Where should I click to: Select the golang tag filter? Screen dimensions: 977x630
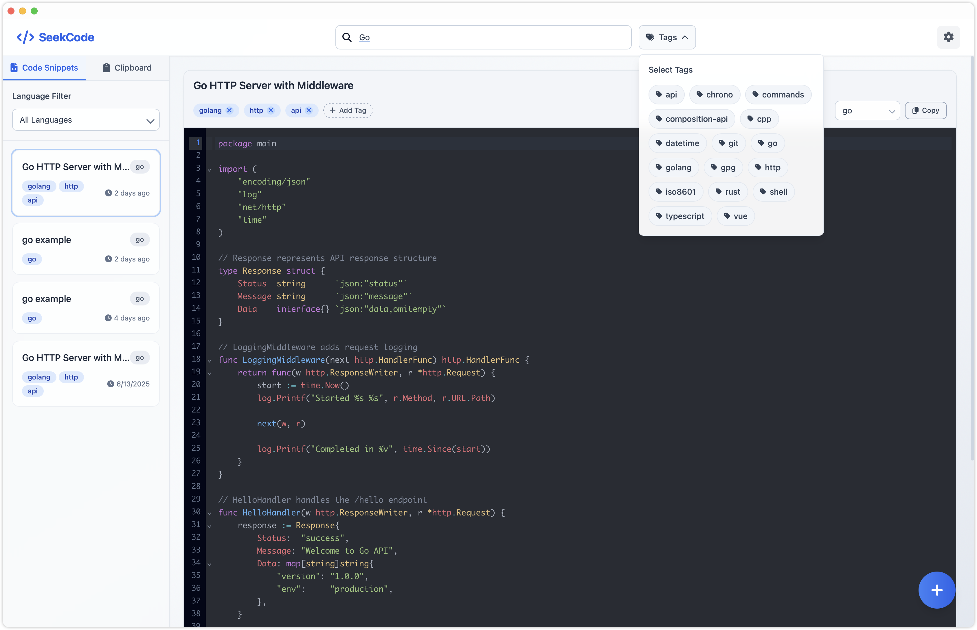tap(673, 167)
